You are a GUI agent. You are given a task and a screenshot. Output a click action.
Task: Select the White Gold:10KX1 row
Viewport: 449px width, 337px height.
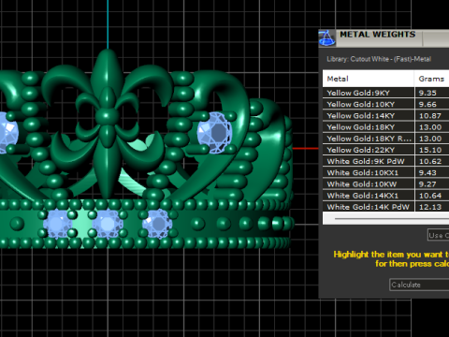pyautogui.click(x=385, y=172)
